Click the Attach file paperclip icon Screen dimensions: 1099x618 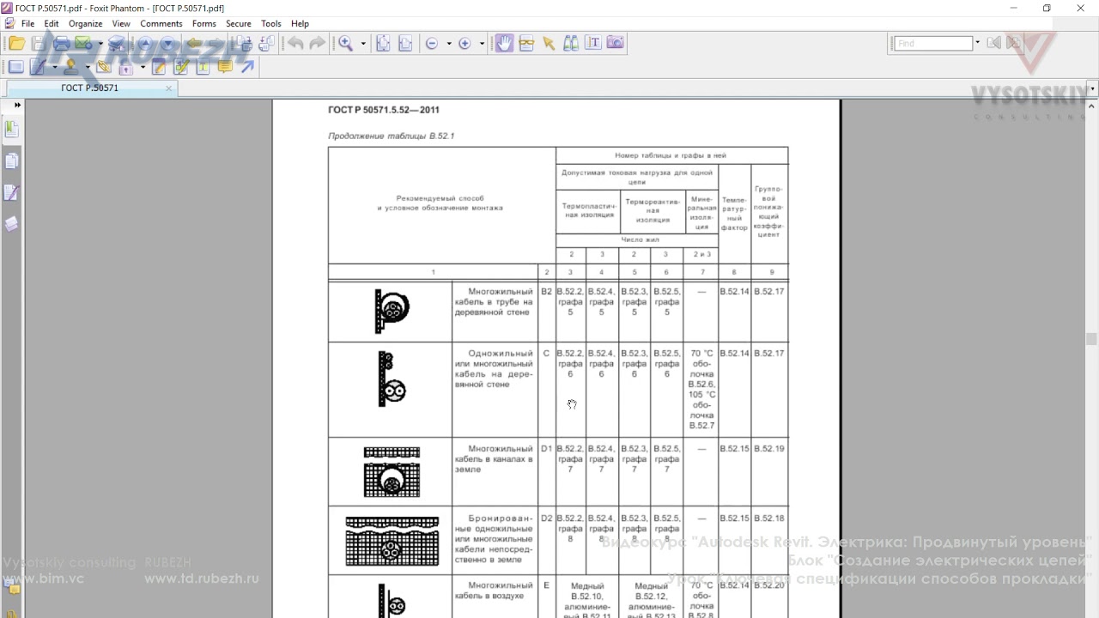point(103,67)
